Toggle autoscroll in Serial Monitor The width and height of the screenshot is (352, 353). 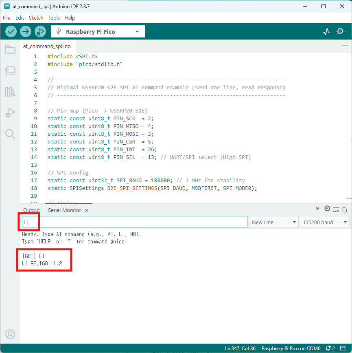(318, 209)
